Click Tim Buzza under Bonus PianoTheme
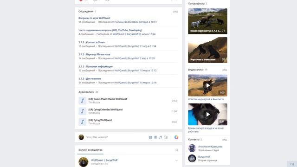 coord(94,103)
